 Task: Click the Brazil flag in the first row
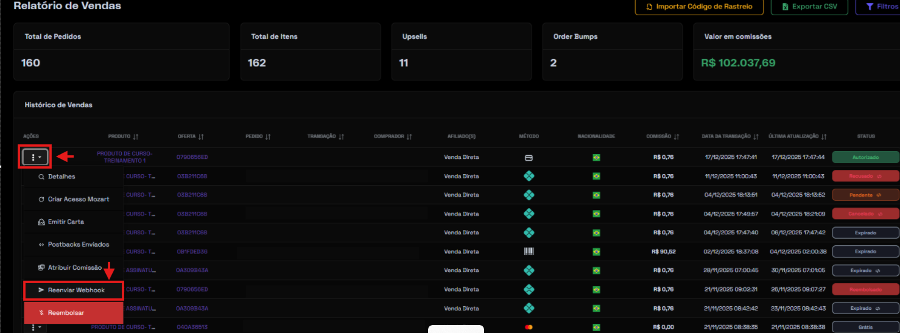[596, 158]
